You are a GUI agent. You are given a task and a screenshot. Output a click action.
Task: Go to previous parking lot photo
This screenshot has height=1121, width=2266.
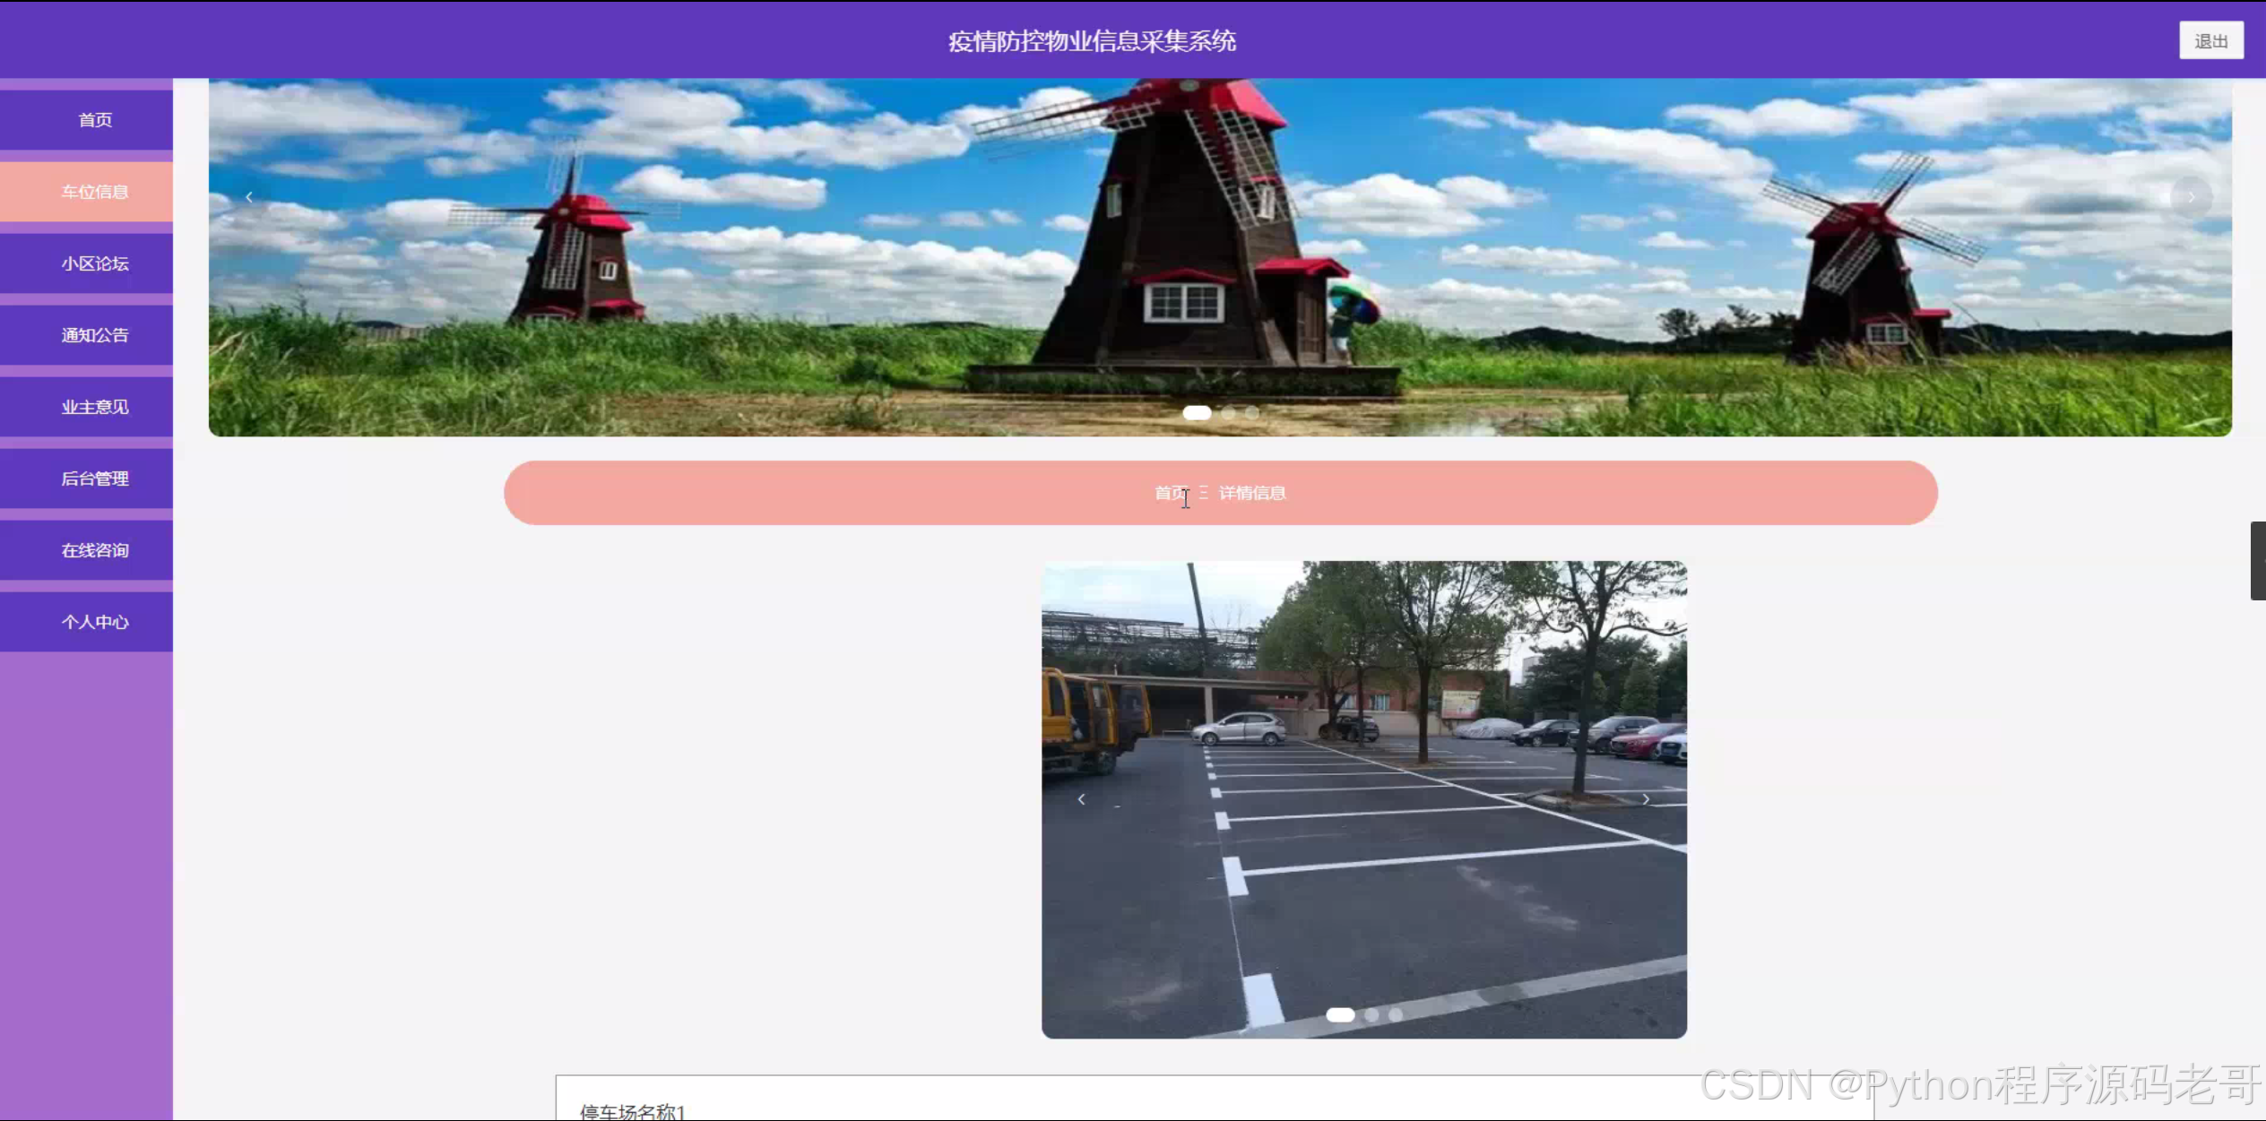1082,799
